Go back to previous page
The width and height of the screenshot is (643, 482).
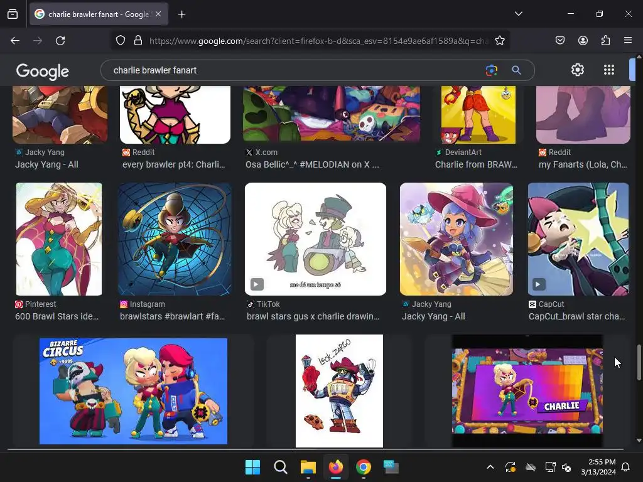(15, 41)
